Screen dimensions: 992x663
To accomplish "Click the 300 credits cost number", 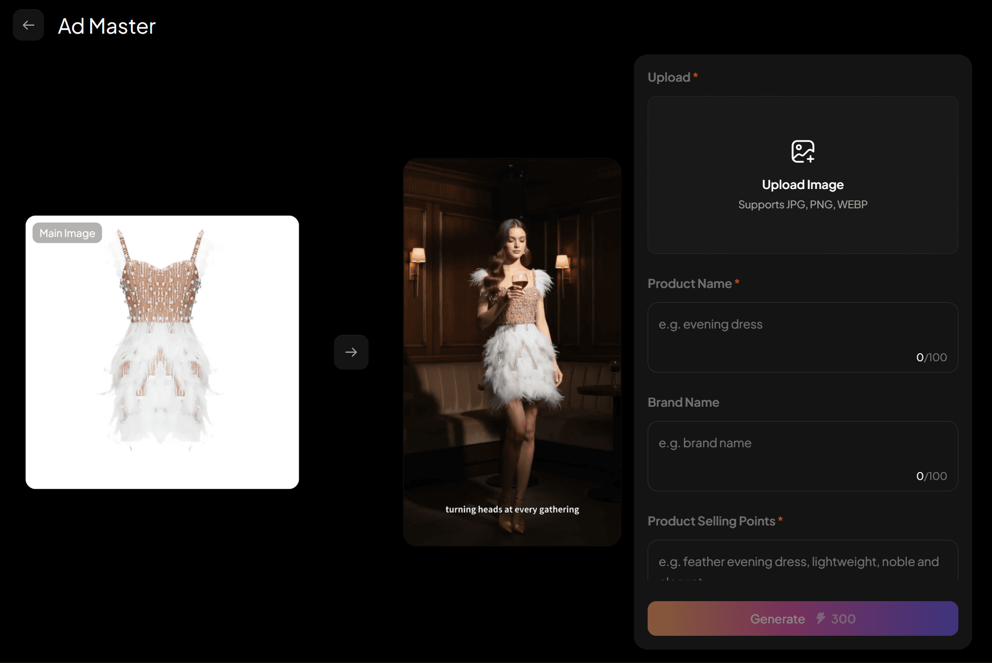I will [843, 619].
